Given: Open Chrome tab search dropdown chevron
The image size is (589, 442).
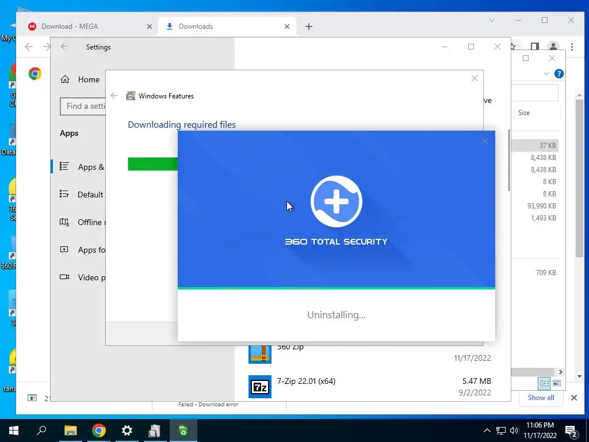Looking at the screenshot, I should pyautogui.click(x=492, y=20).
